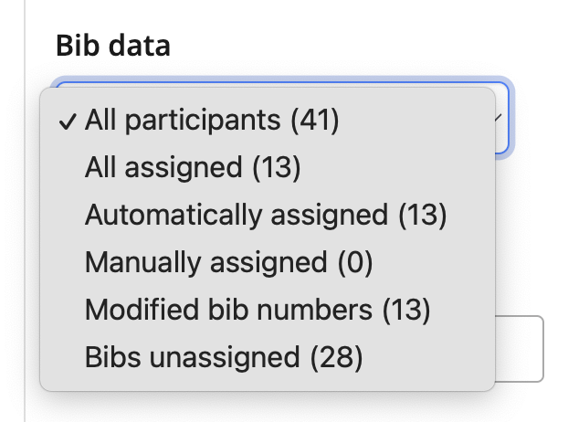Viewport: 568px width, 422px height.
Task: Select Bibs unassigned (28) entry
Action: [x=224, y=358]
